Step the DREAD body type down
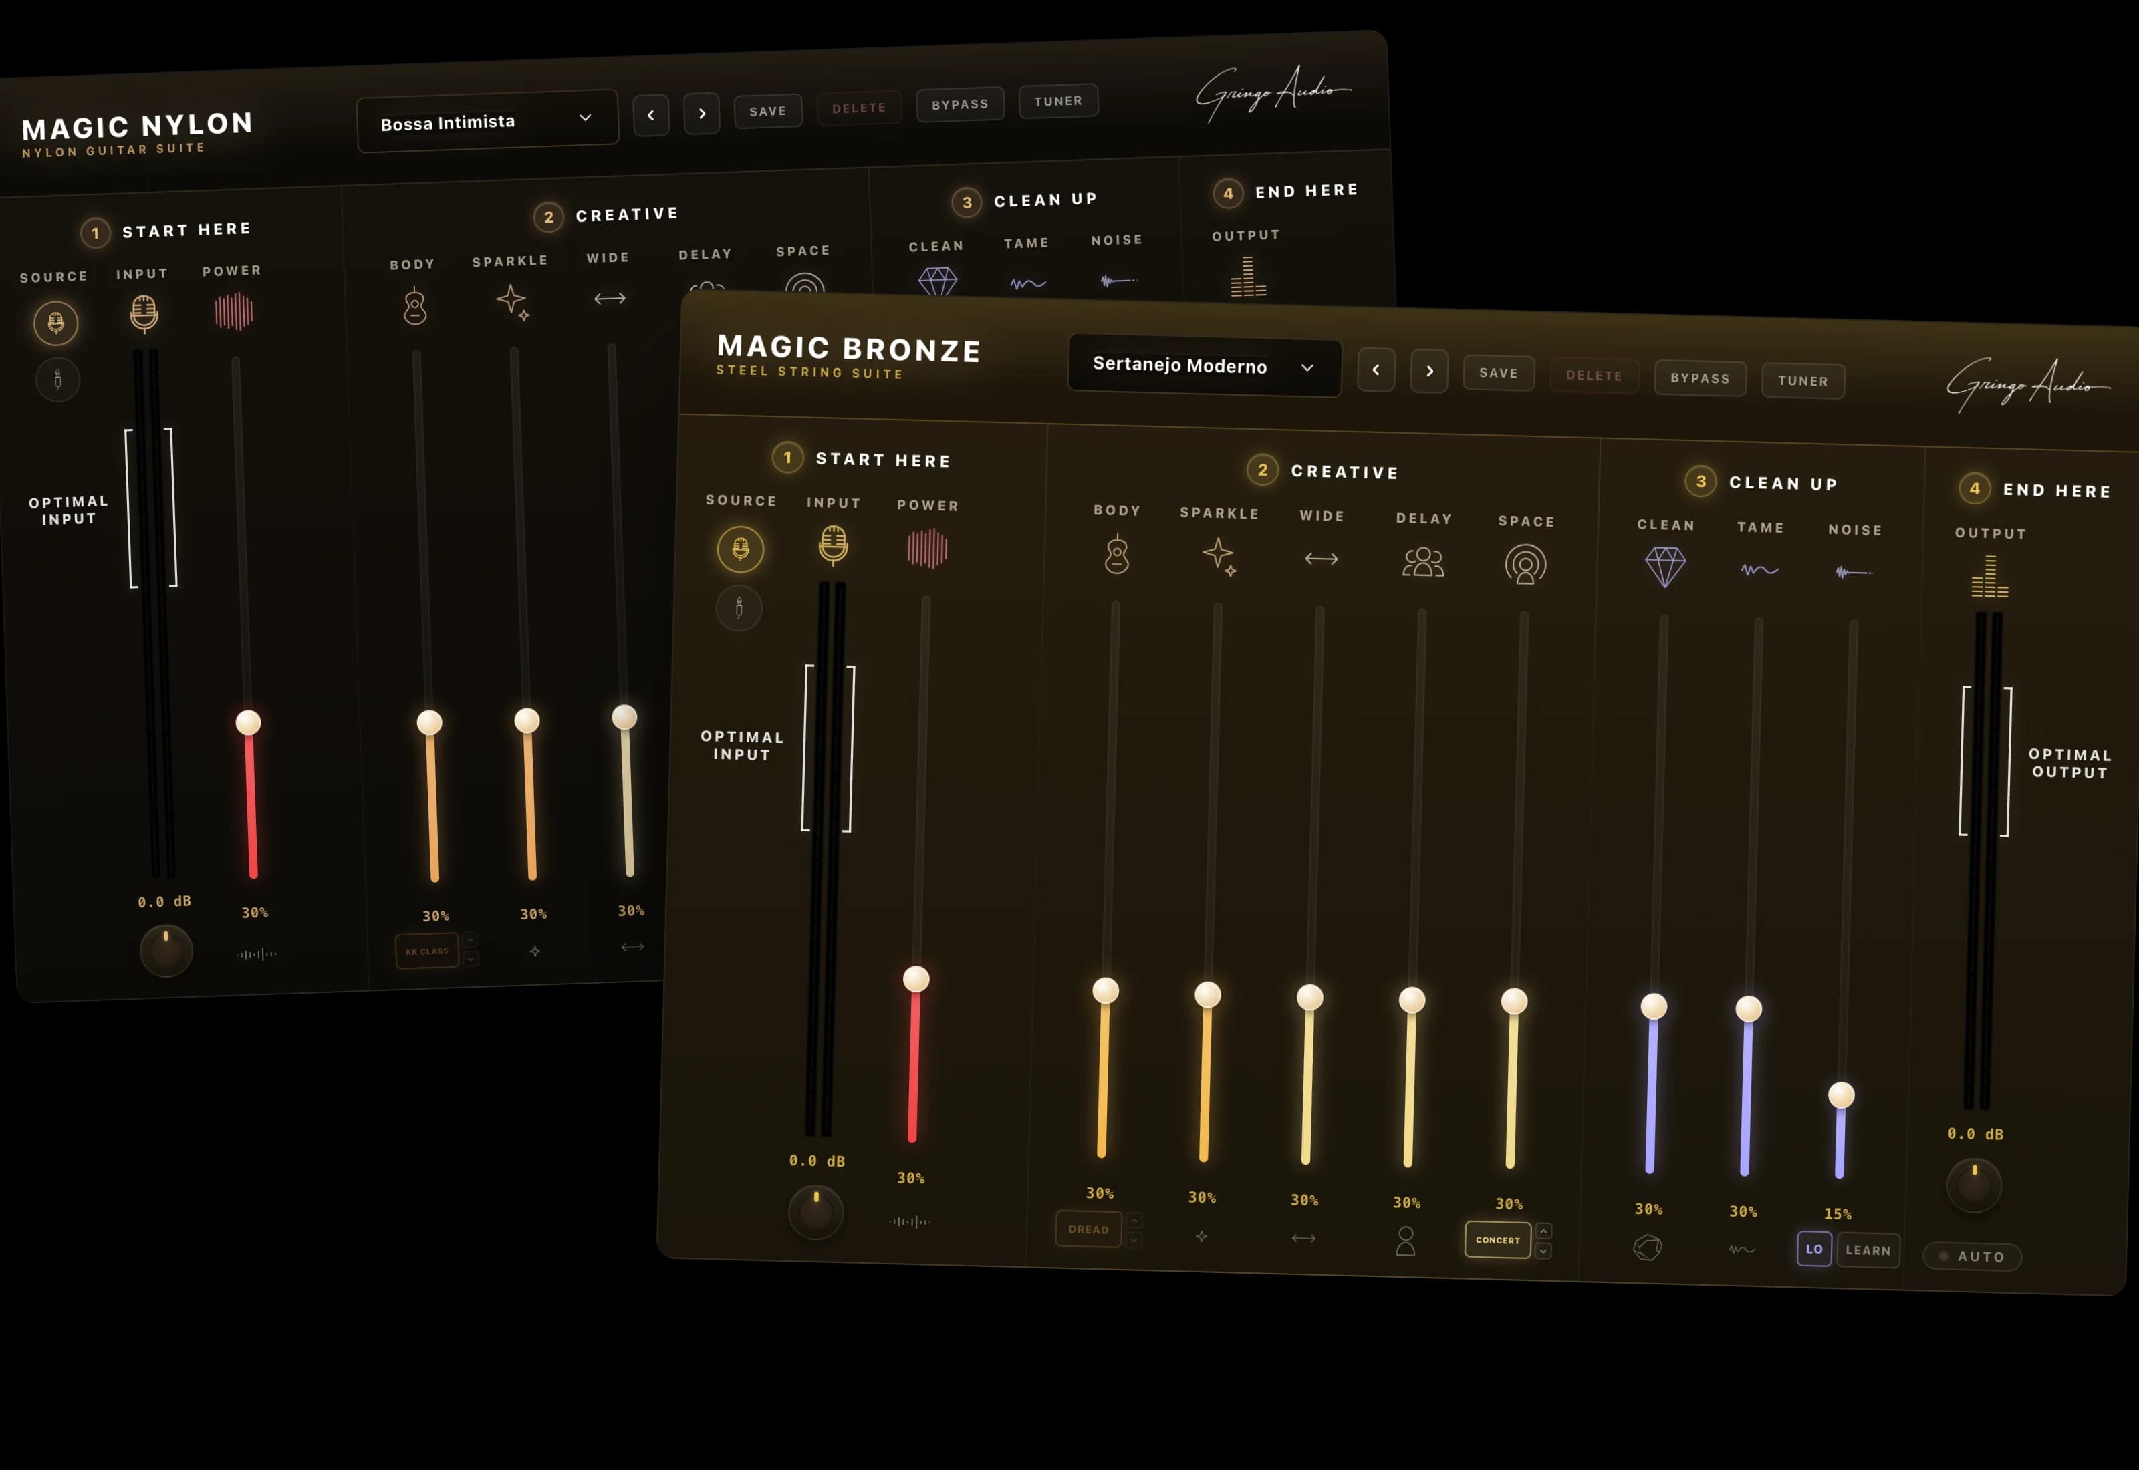The image size is (2139, 1470). [1134, 1239]
